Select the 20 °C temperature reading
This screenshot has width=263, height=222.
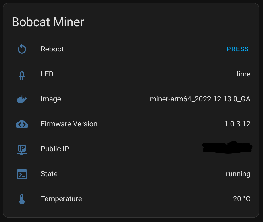tap(241, 199)
